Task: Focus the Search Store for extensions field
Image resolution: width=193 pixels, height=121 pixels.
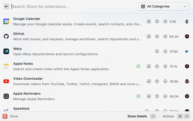Action: [x=74, y=6]
